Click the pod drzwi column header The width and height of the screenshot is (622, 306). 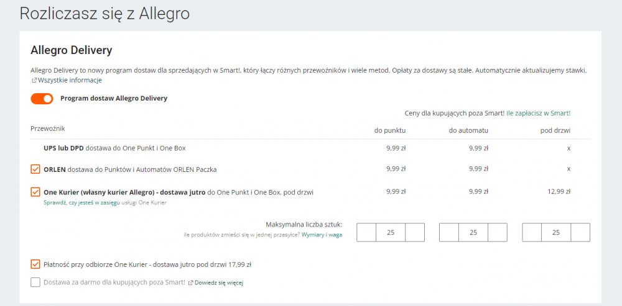pyautogui.click(x=555, y=130)
